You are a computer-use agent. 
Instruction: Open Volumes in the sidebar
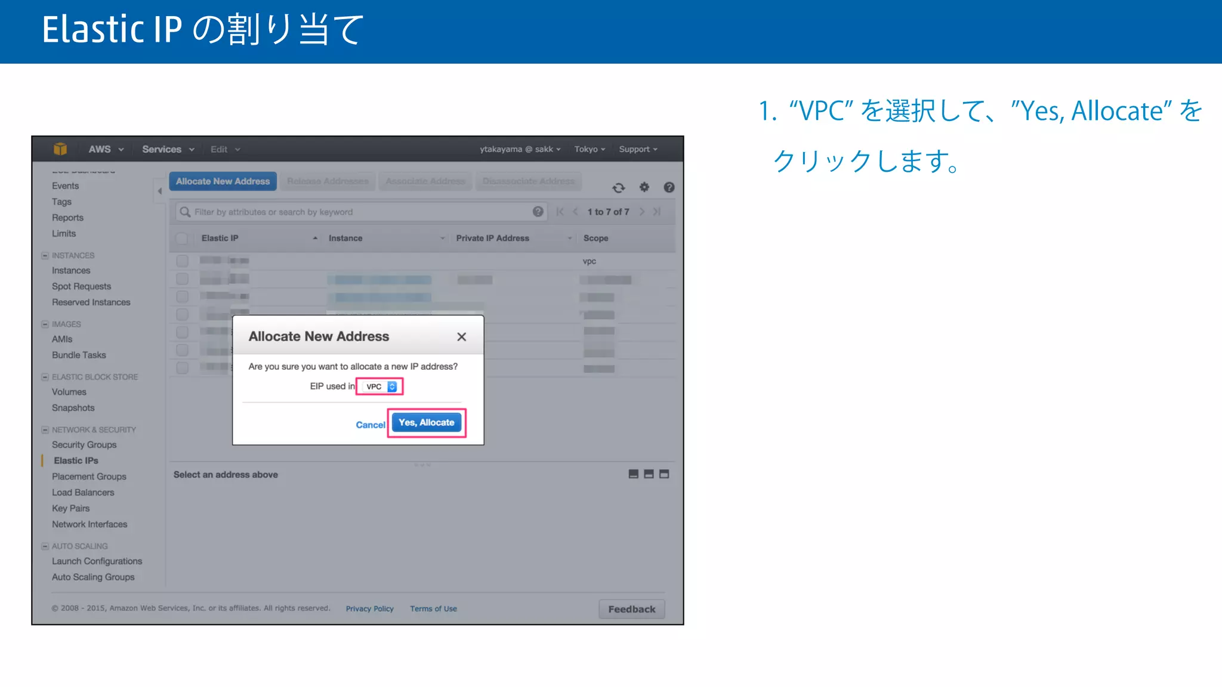pyautogui.click(x=69, y=392)
